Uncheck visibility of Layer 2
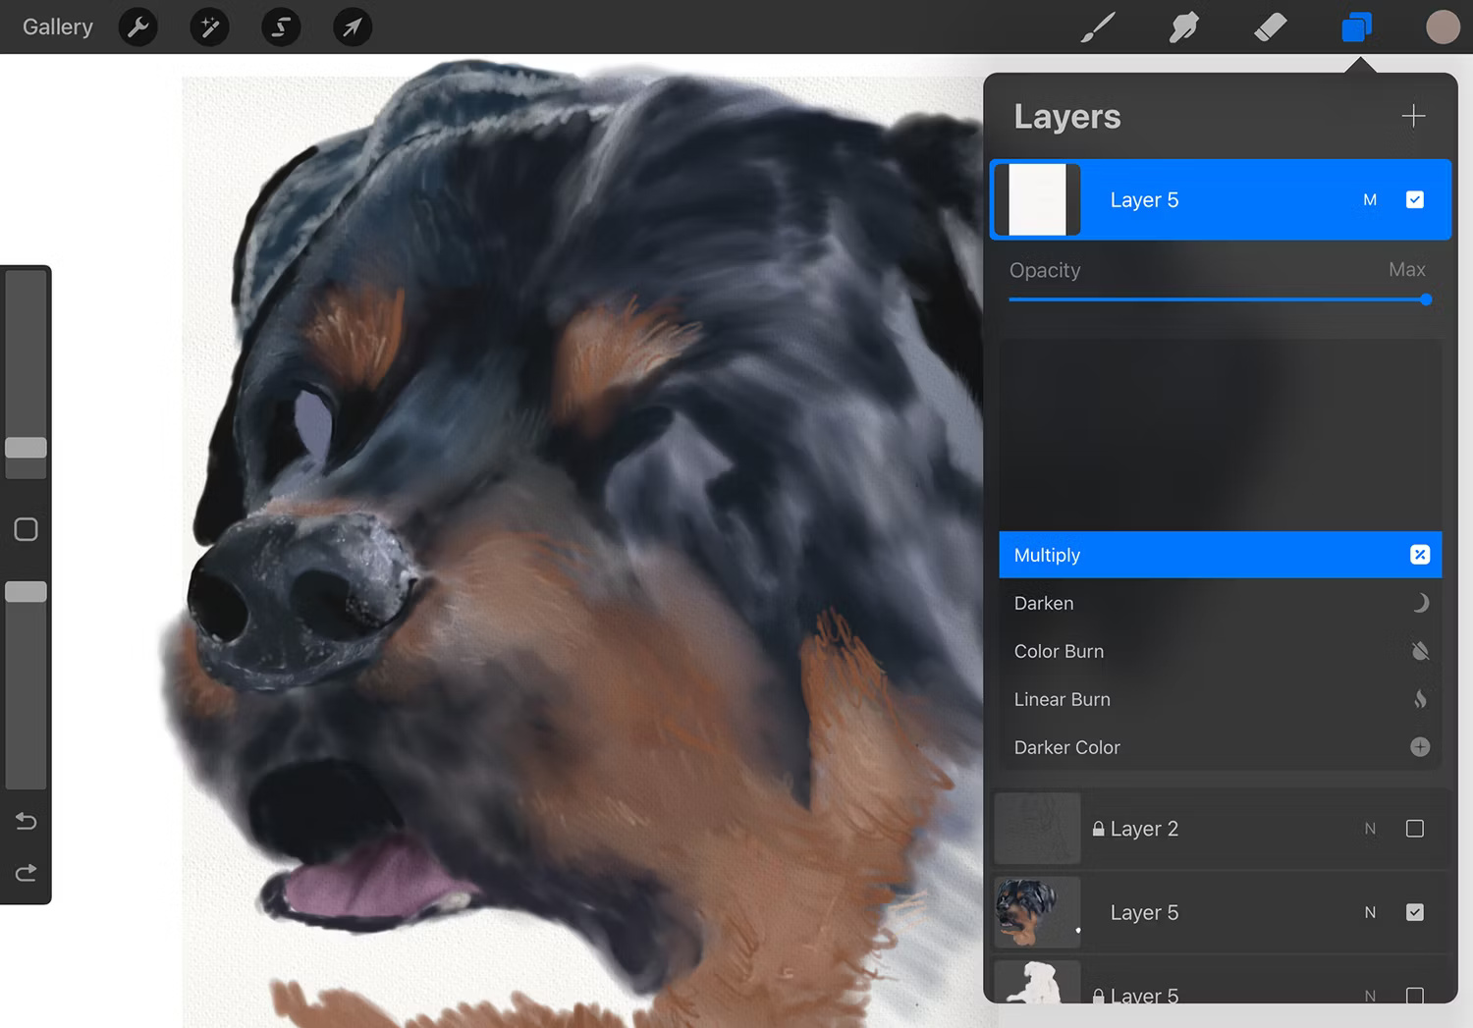The width and height of the screenshot is (1473, 1028). tap(1414, 828)
